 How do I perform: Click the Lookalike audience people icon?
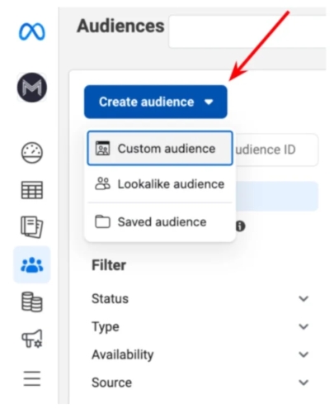(x=102, y=183)
